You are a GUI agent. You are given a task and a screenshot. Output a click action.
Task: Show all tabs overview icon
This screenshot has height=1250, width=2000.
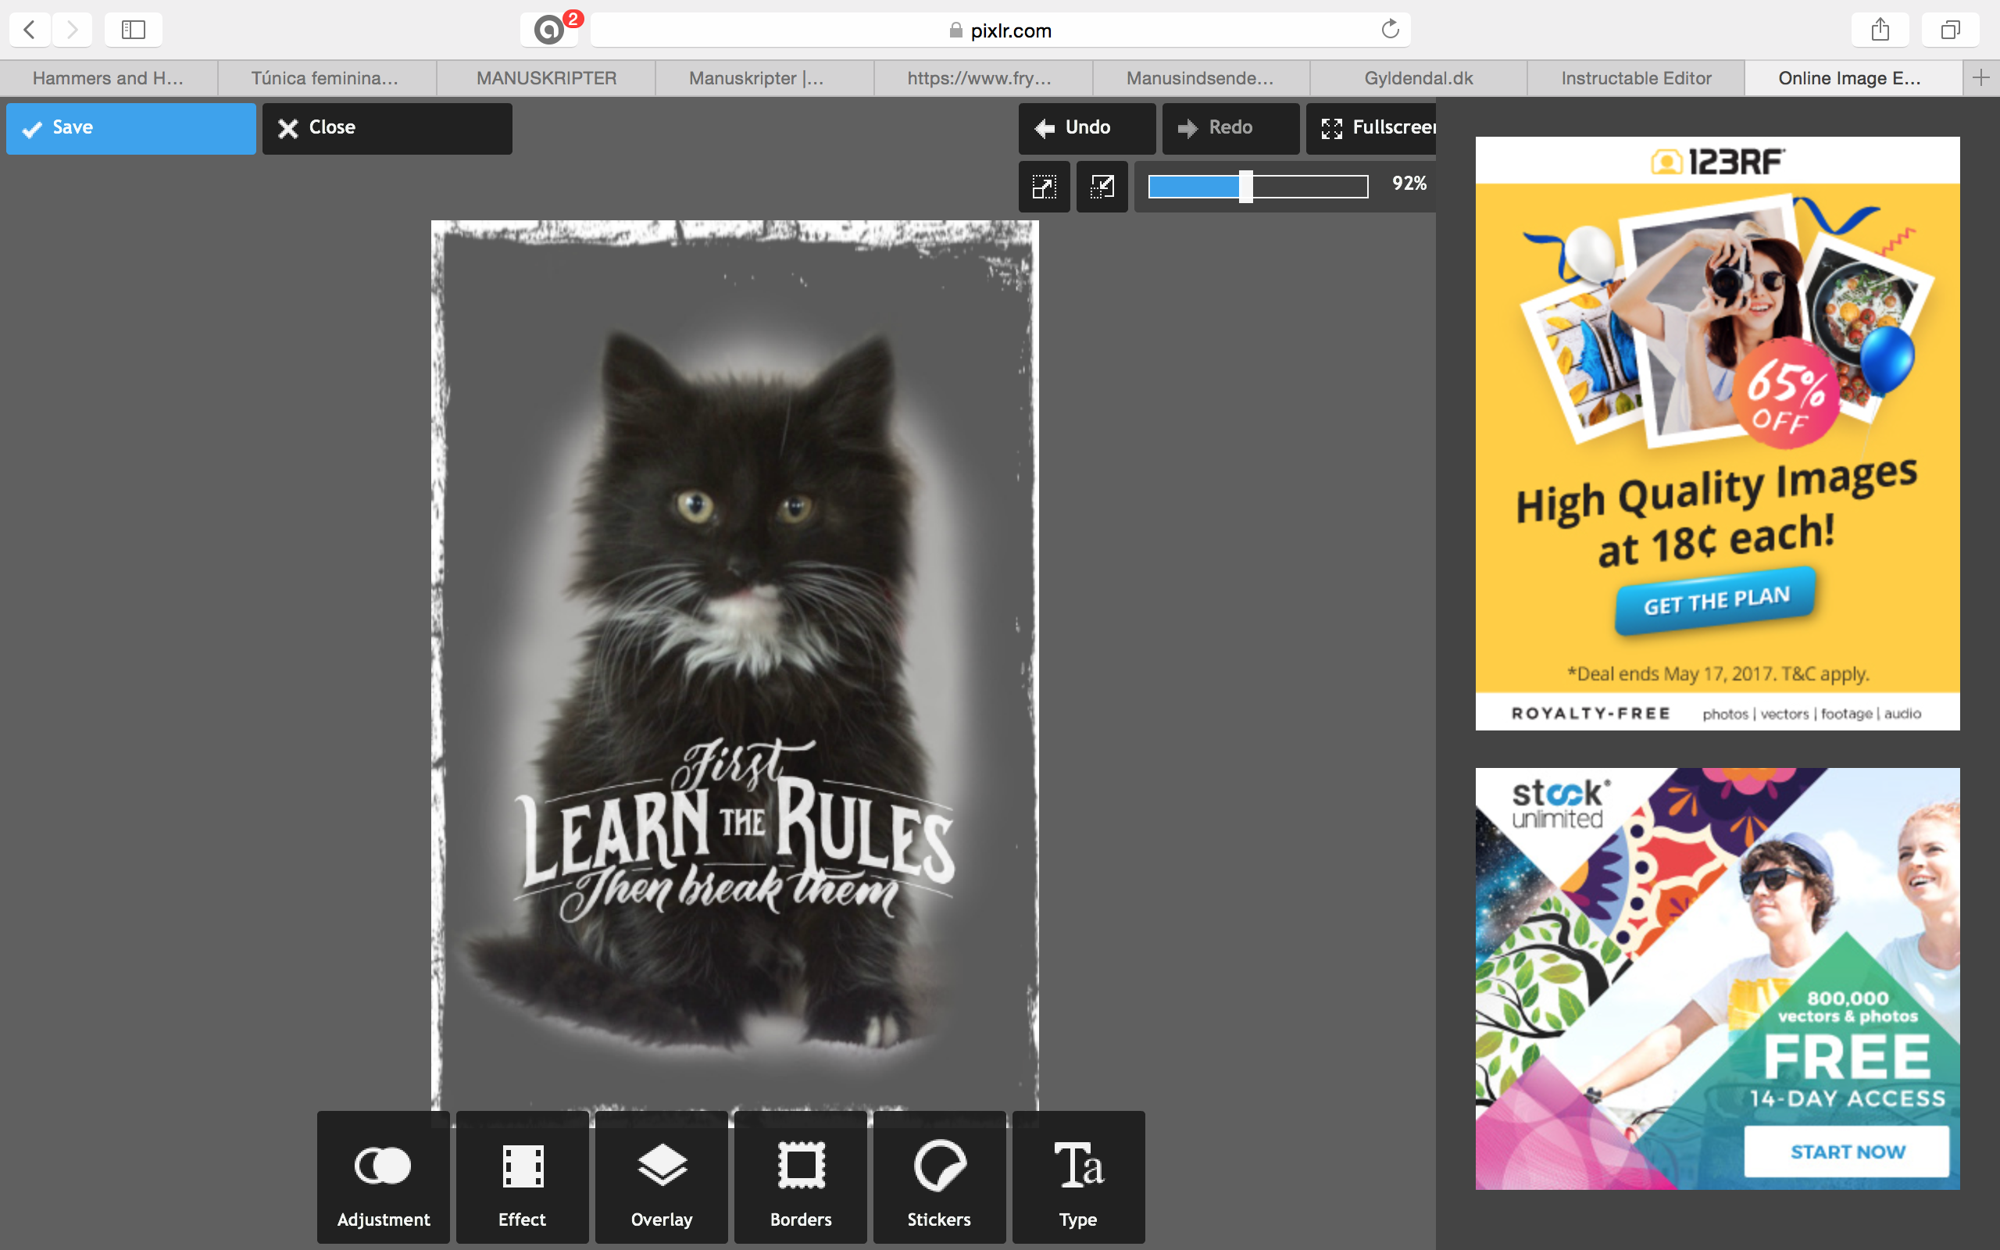pyautogui.click(x=1951, y=30)
